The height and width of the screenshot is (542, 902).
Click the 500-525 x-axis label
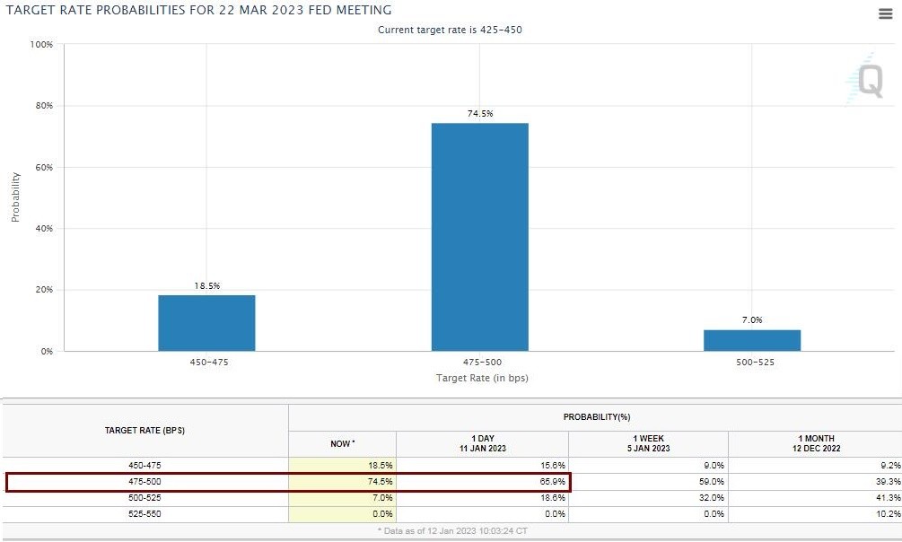(755, 363)
